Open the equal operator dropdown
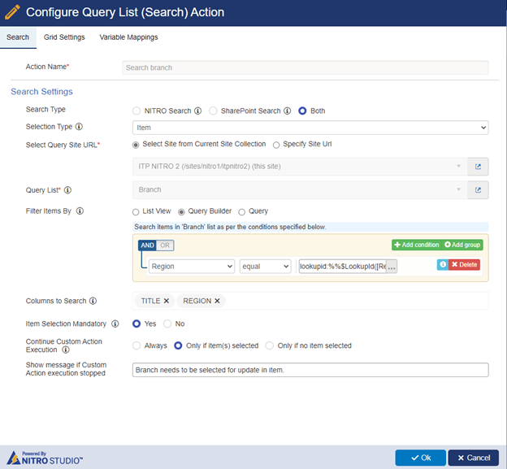The image size is (507, 469). [265, 266]
